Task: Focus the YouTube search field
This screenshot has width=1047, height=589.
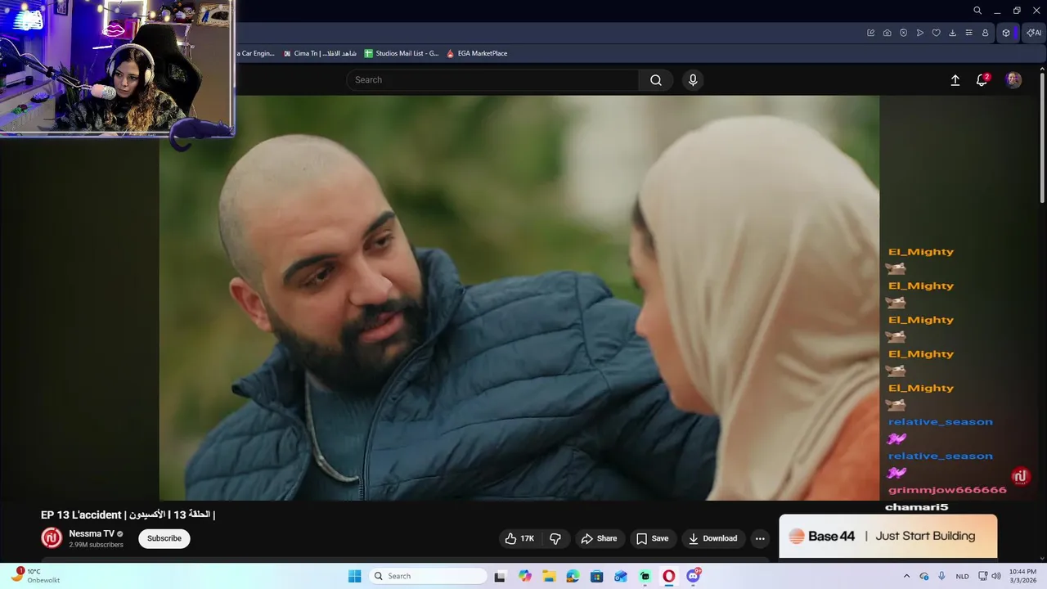Action: click(492, 80)
